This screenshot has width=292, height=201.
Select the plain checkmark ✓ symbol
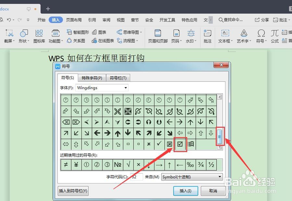coord(159,144)
